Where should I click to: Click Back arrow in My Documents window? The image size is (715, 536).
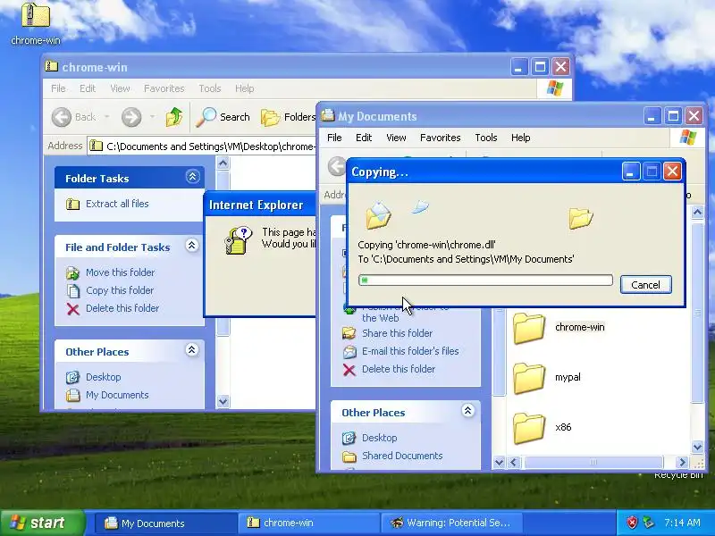pyautogui.click(x=337, y=166)
